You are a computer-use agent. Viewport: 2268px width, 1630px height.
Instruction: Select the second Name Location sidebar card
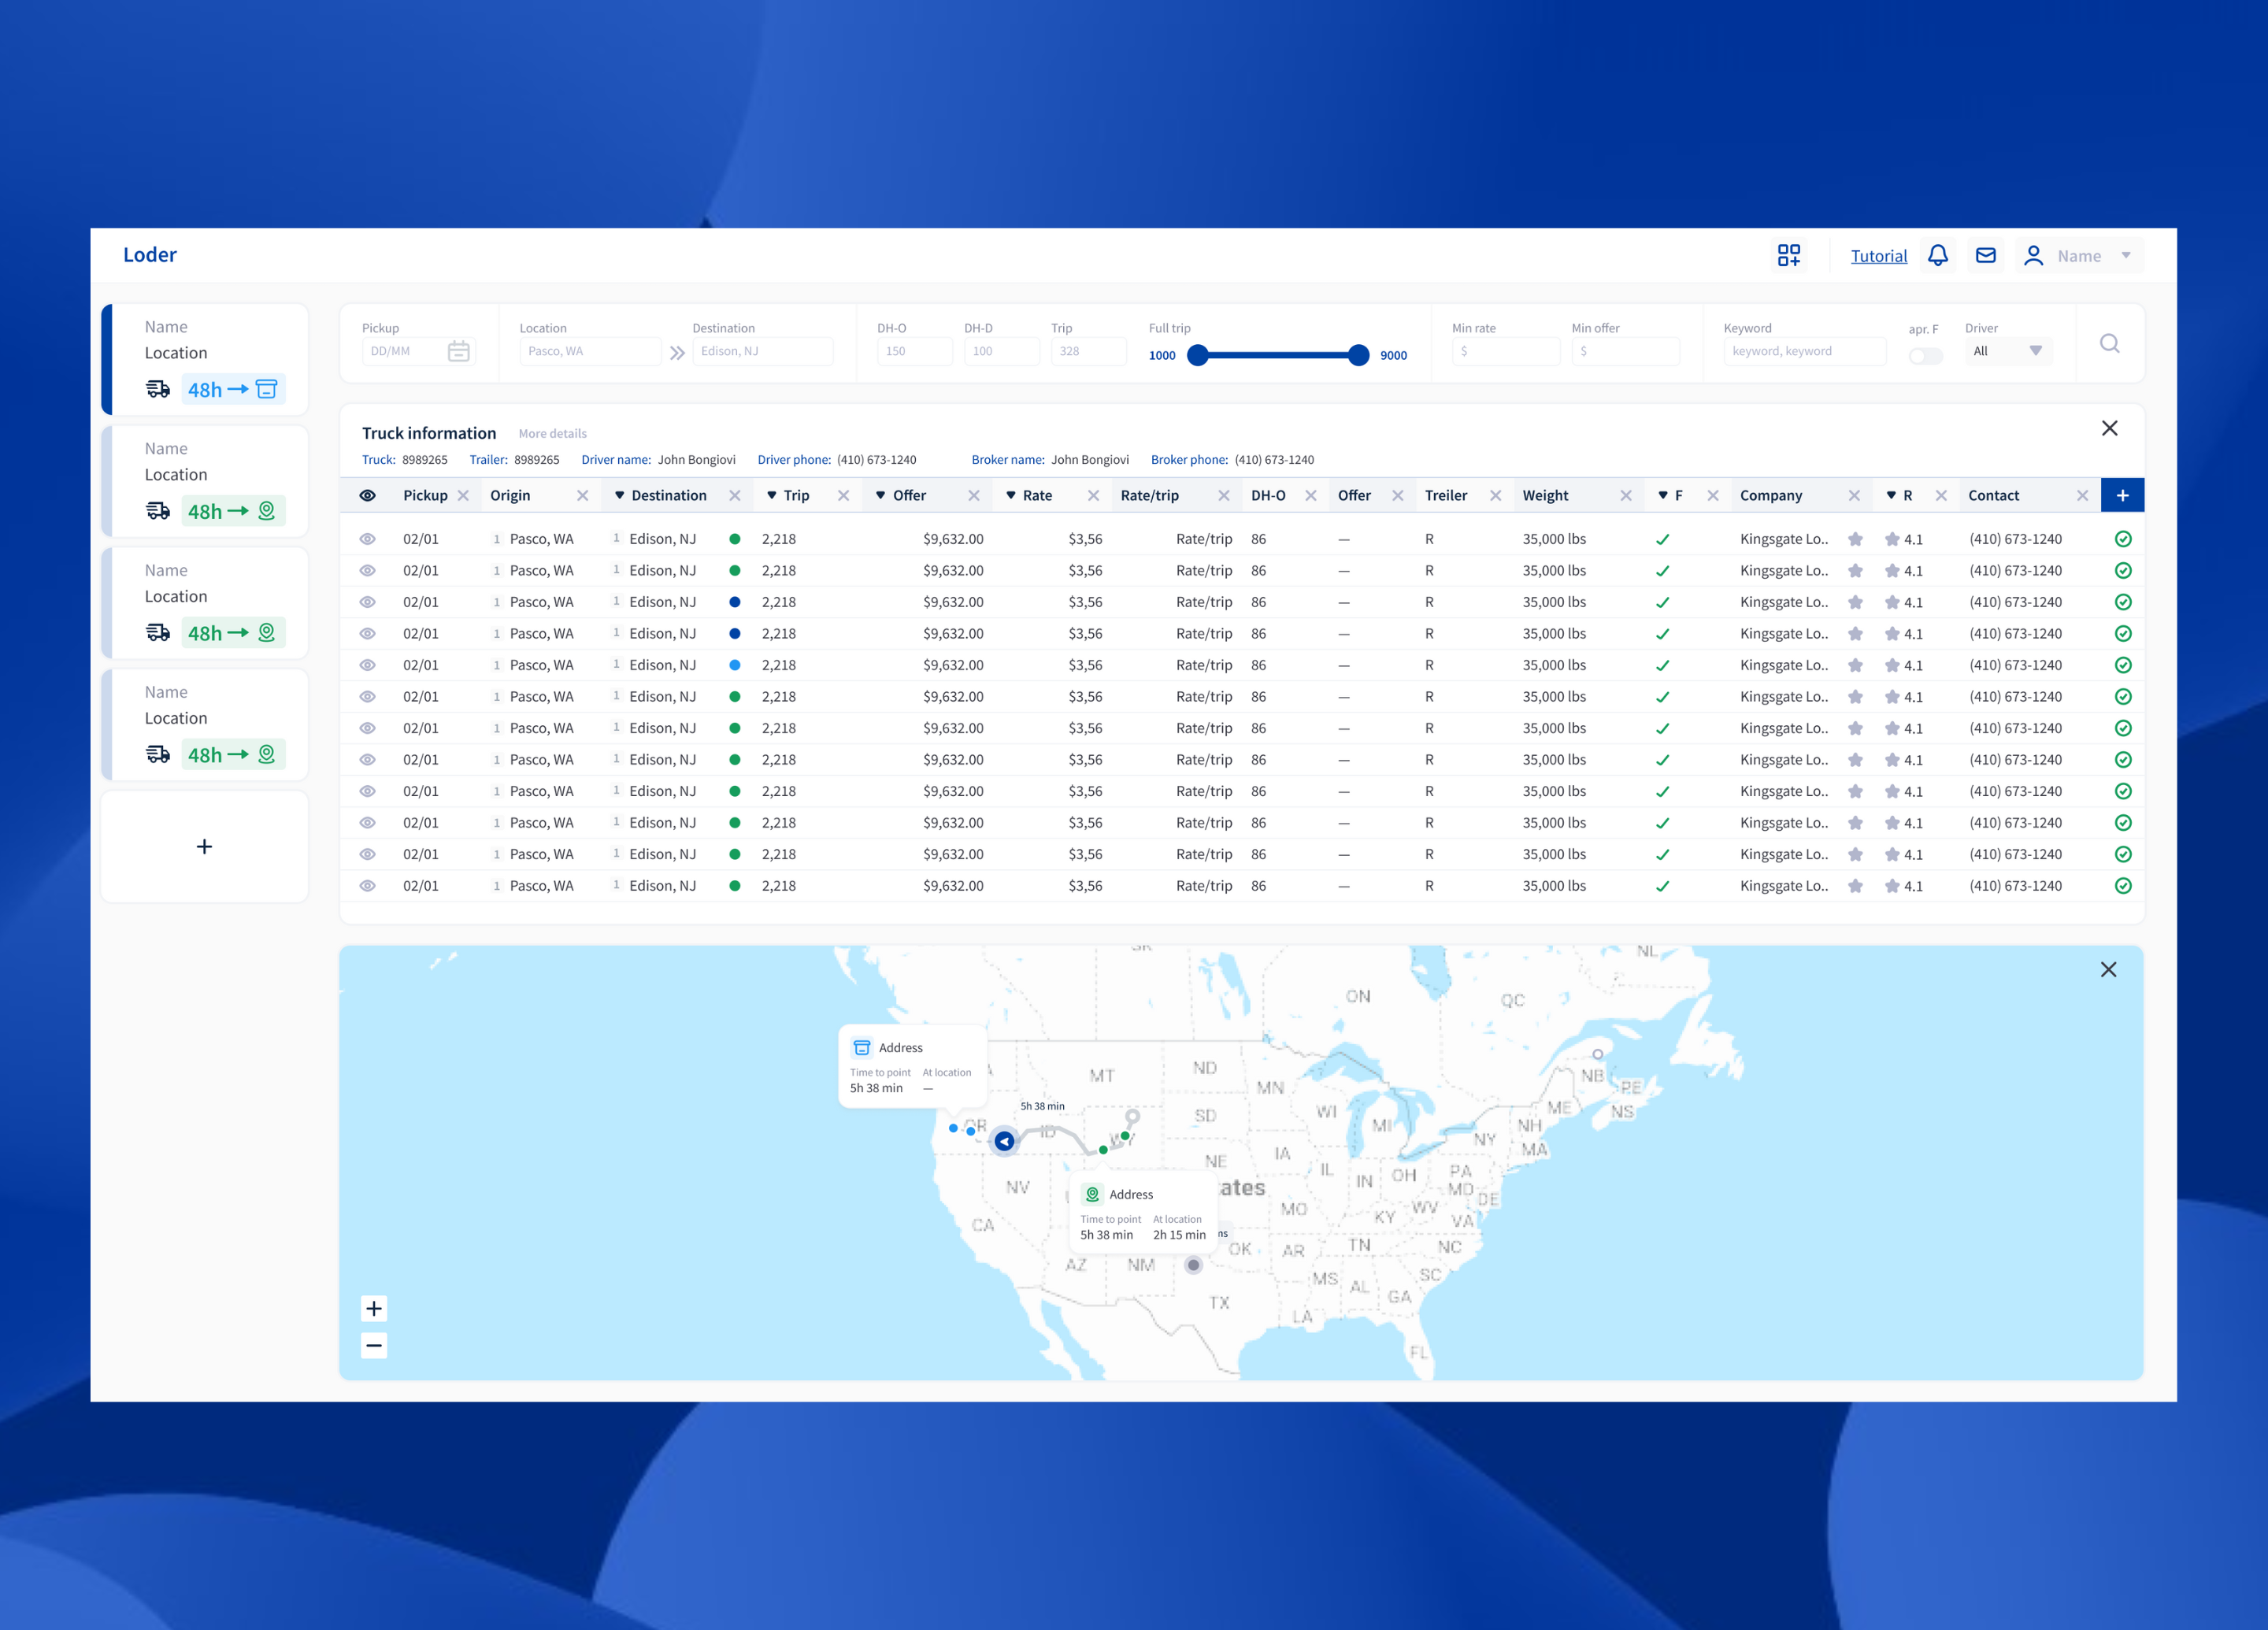(205, 481)
